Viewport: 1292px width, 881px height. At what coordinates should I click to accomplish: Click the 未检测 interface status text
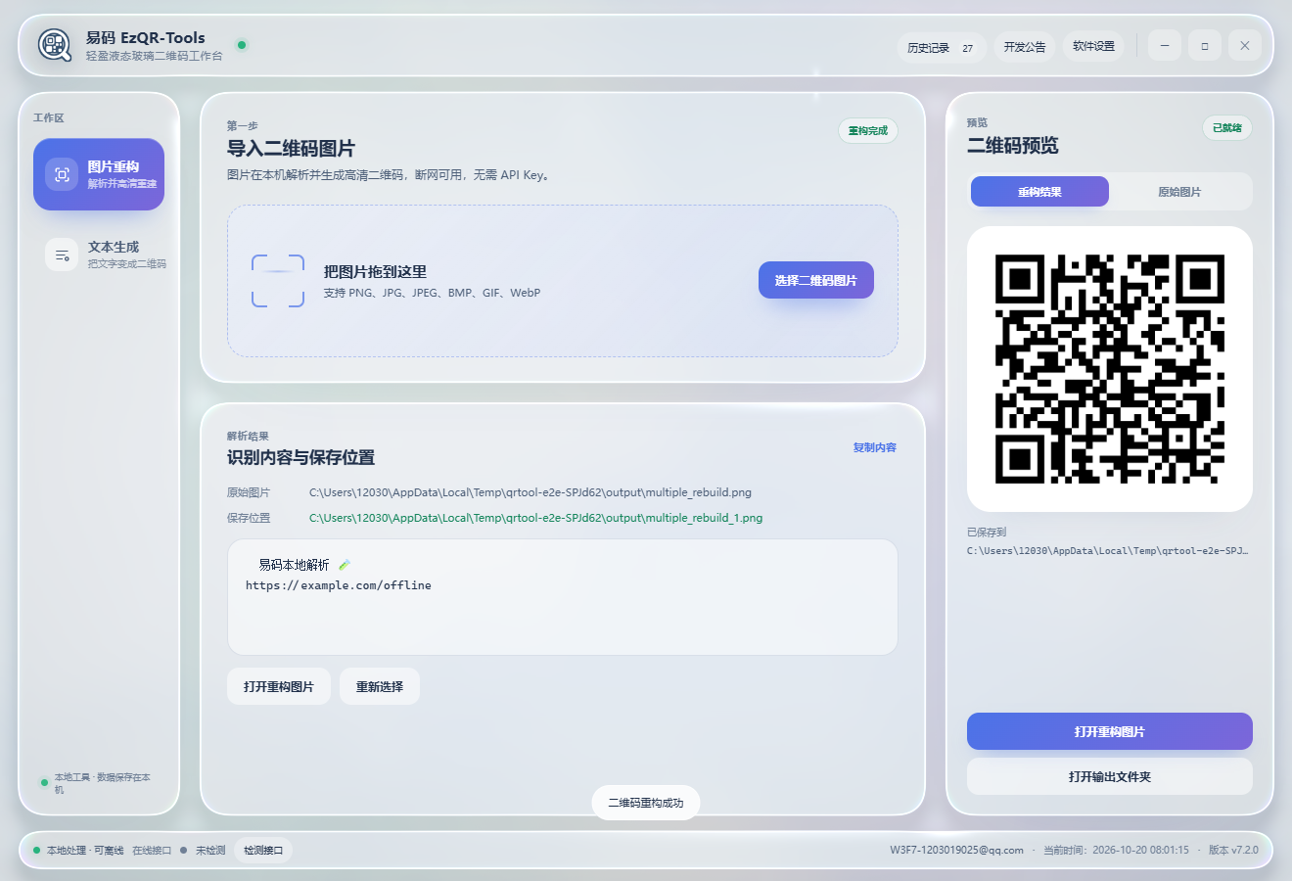point(210,851)
